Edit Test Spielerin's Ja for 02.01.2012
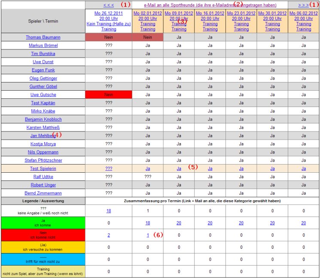Screen dimensions: 320x278 pyautogui.click(x=148, y=168)
